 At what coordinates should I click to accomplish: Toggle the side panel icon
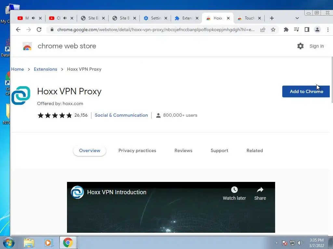[x=307, y=30]
